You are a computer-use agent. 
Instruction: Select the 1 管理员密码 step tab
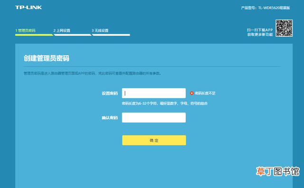coord(25,30)
